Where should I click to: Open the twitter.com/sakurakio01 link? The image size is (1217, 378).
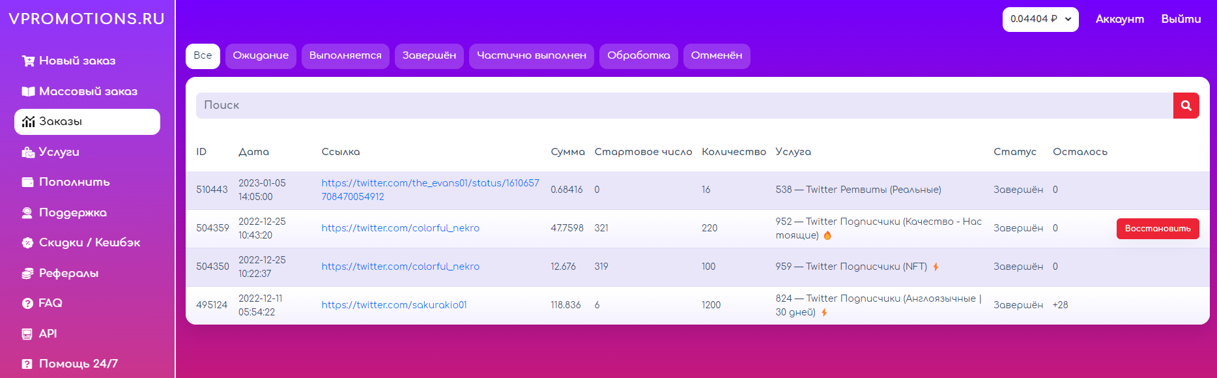coord(394,305)
